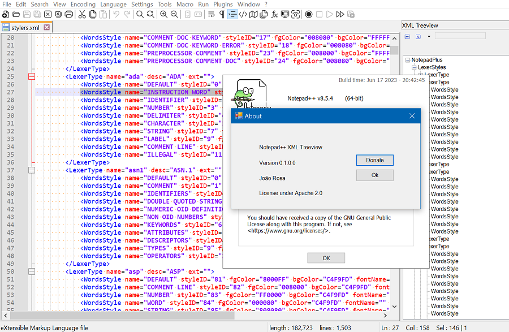
Task: Click Ok in the XML Treeview About dialog
Action: (374, 175)
